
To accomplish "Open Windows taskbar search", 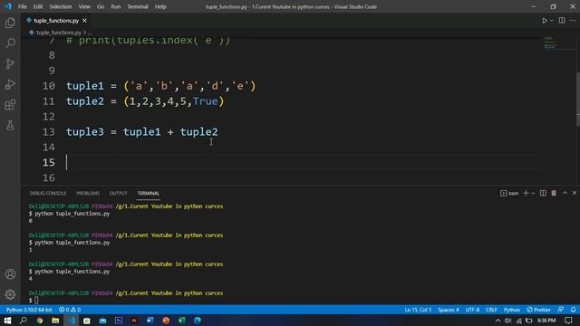I will coord(24,320).
